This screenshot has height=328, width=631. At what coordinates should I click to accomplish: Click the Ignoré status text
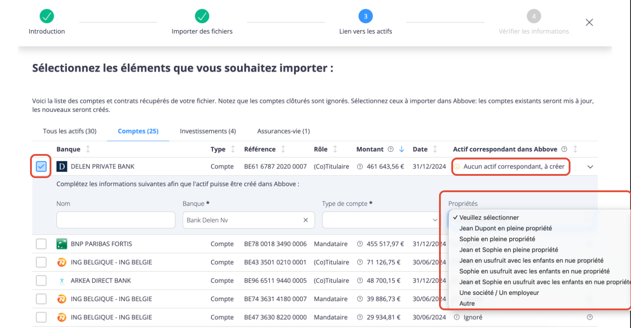[473, 317]
